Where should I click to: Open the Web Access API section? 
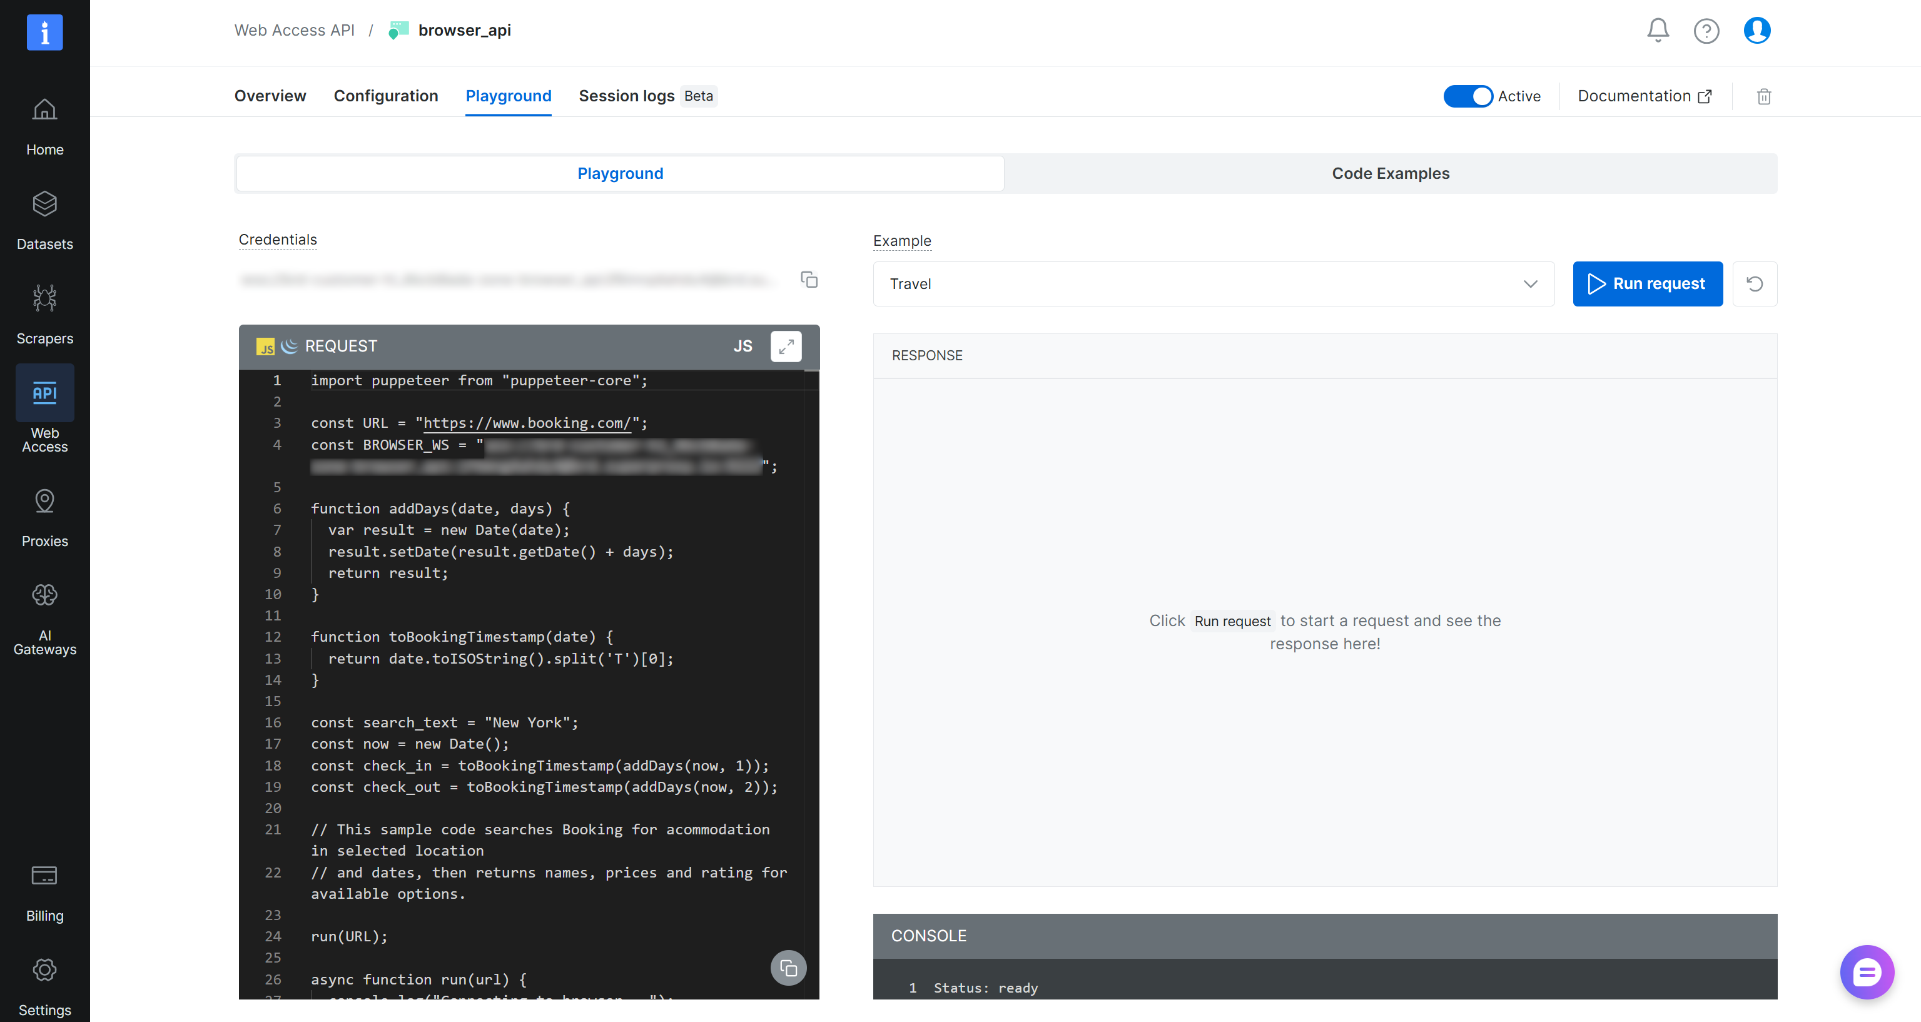(x=45, y=409)
